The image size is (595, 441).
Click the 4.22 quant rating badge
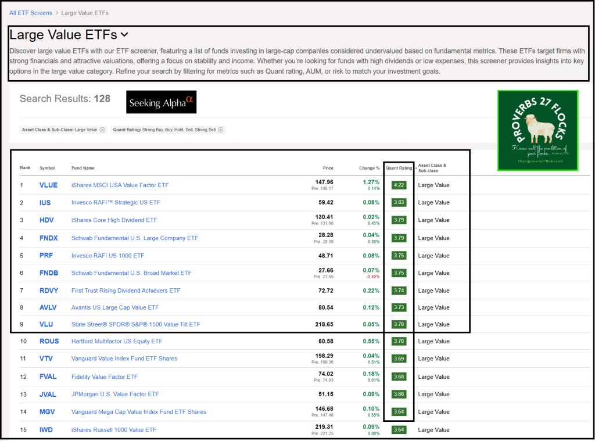click(399, 185)
